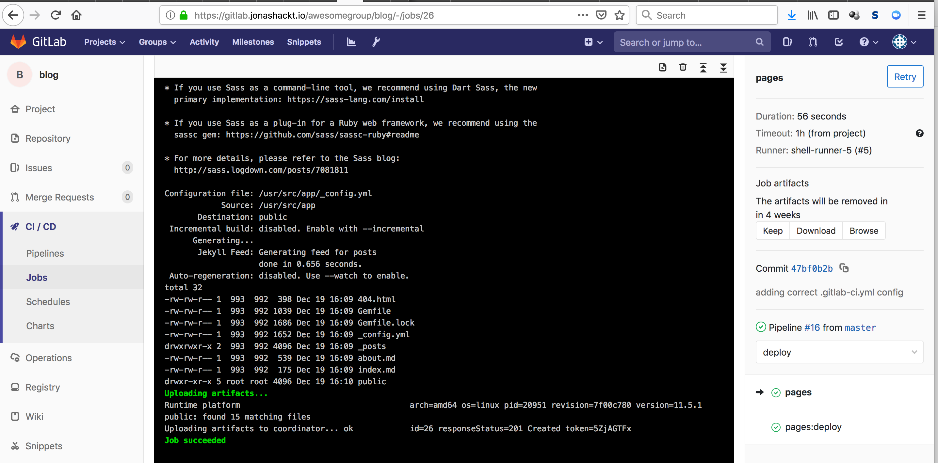Open Pipelines in CI/CD sidebar
The image size is (938, 463).
pos(45,253)
